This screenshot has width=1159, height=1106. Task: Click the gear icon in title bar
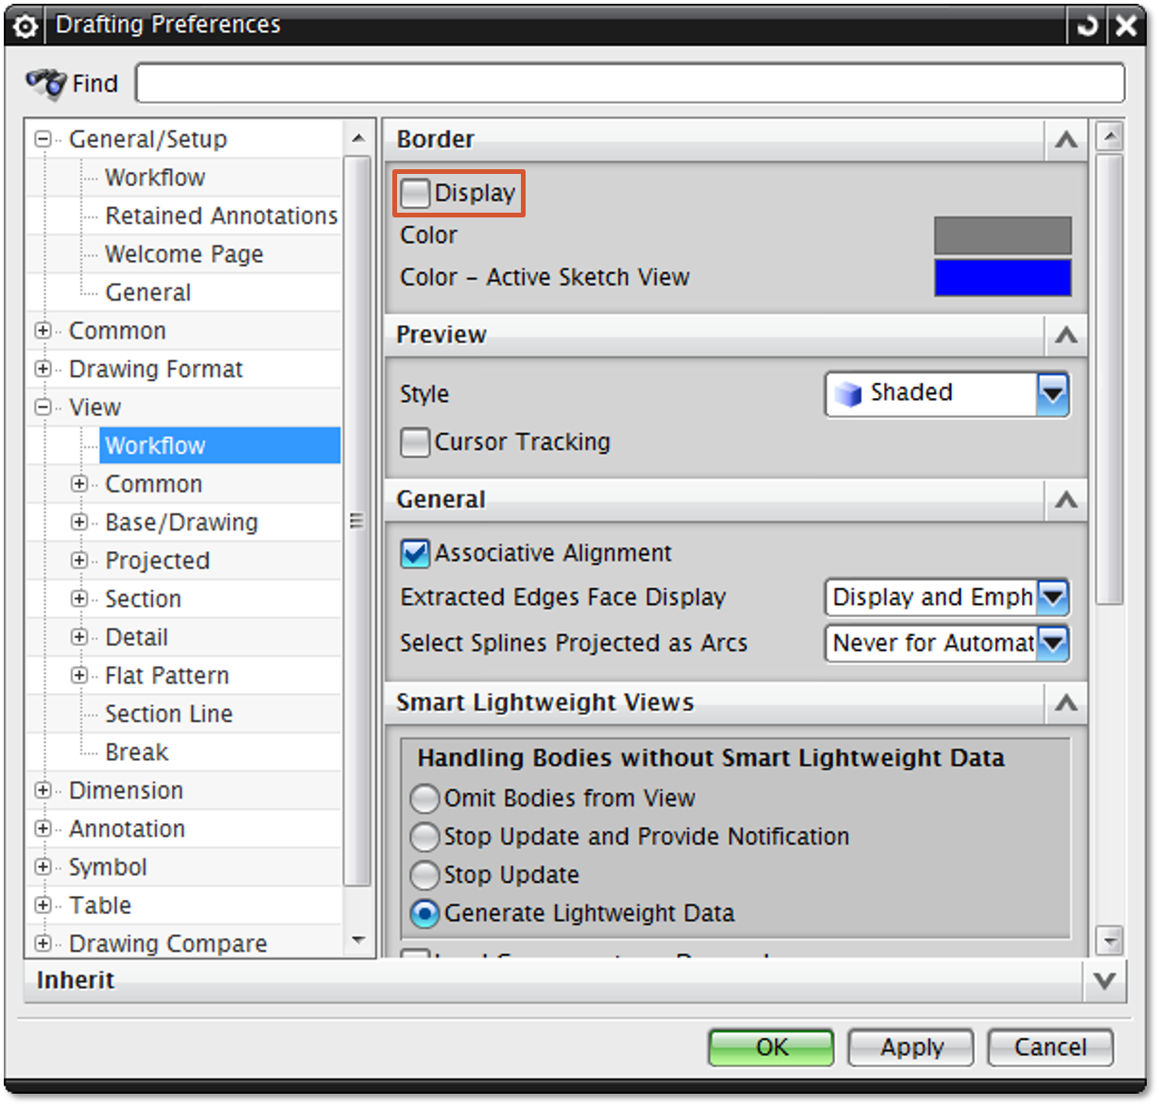tap(26, 26)
